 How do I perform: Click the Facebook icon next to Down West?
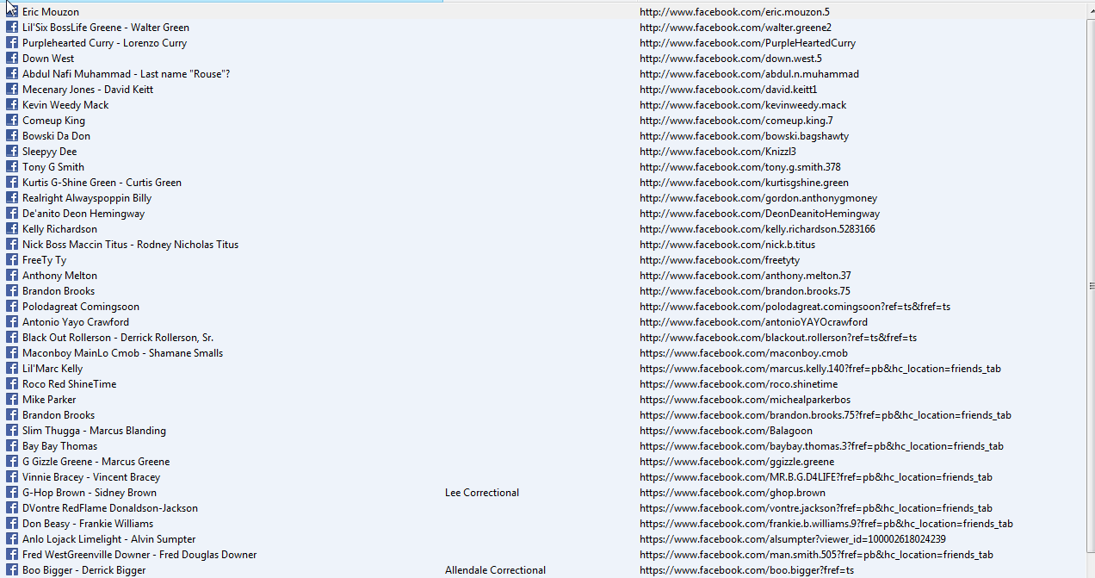12,59
